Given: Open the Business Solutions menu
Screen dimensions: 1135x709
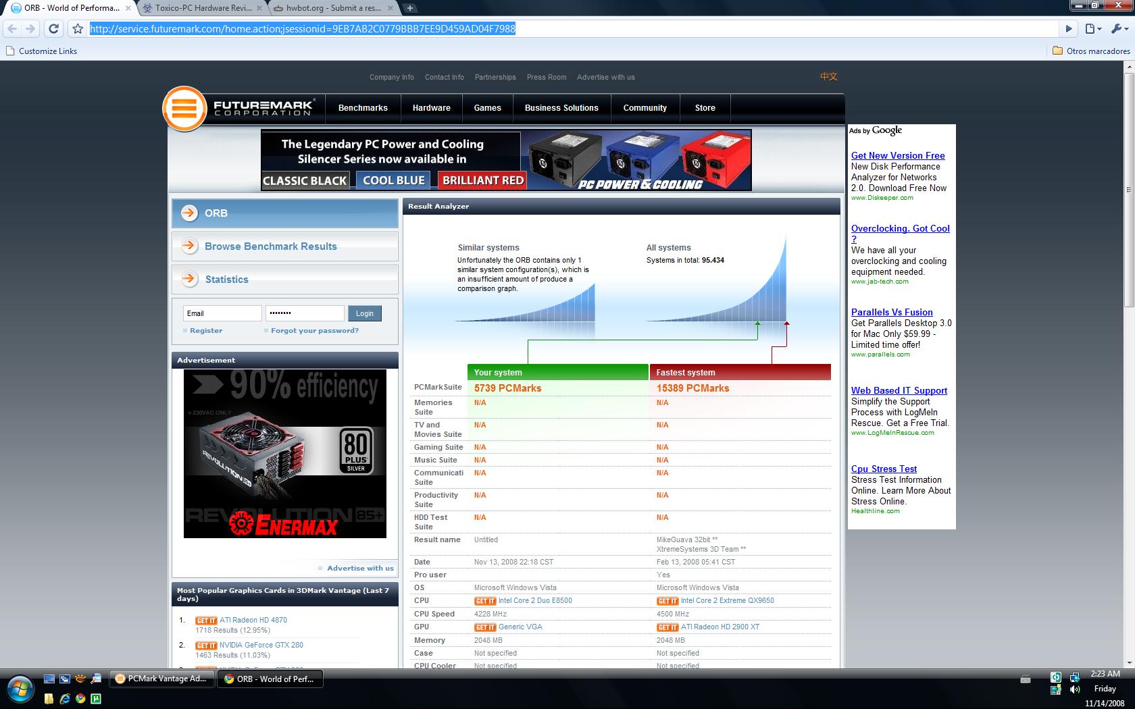Looking at the screenshot, I should [x=561, y=108].
